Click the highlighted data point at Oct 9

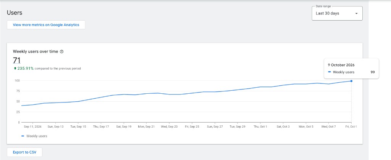[x=351, y=81]
